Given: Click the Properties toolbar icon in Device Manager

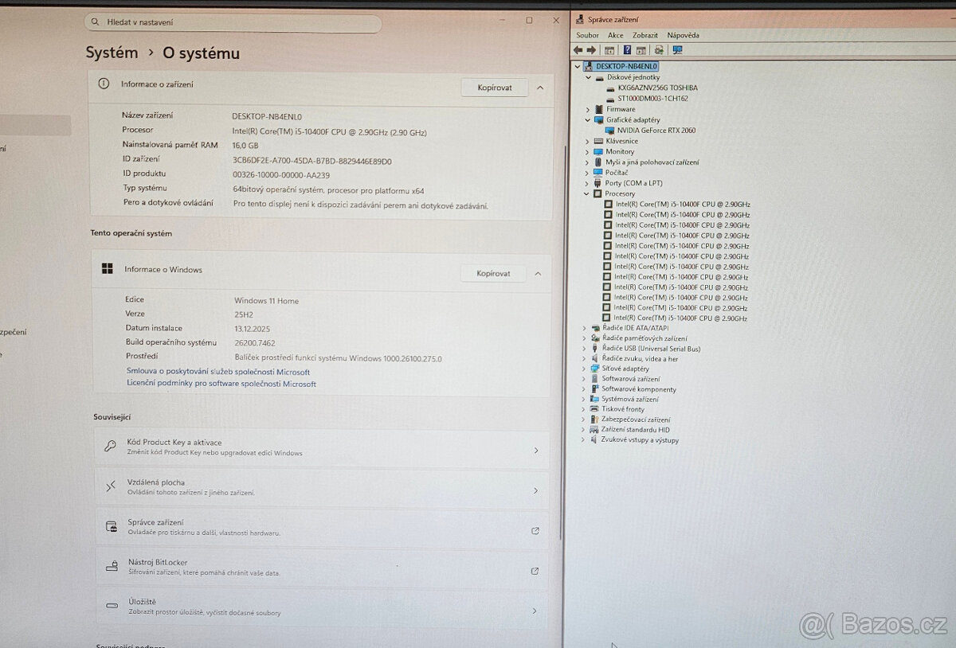Looking at the screenshot, I should [641, 49].
